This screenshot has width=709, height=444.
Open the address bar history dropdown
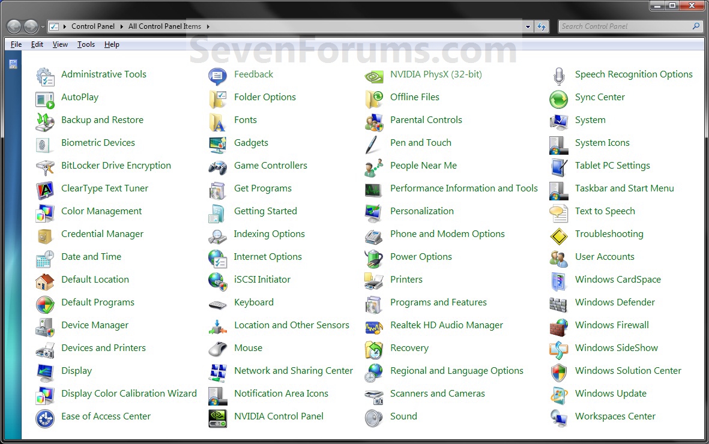tap(527, 26)
